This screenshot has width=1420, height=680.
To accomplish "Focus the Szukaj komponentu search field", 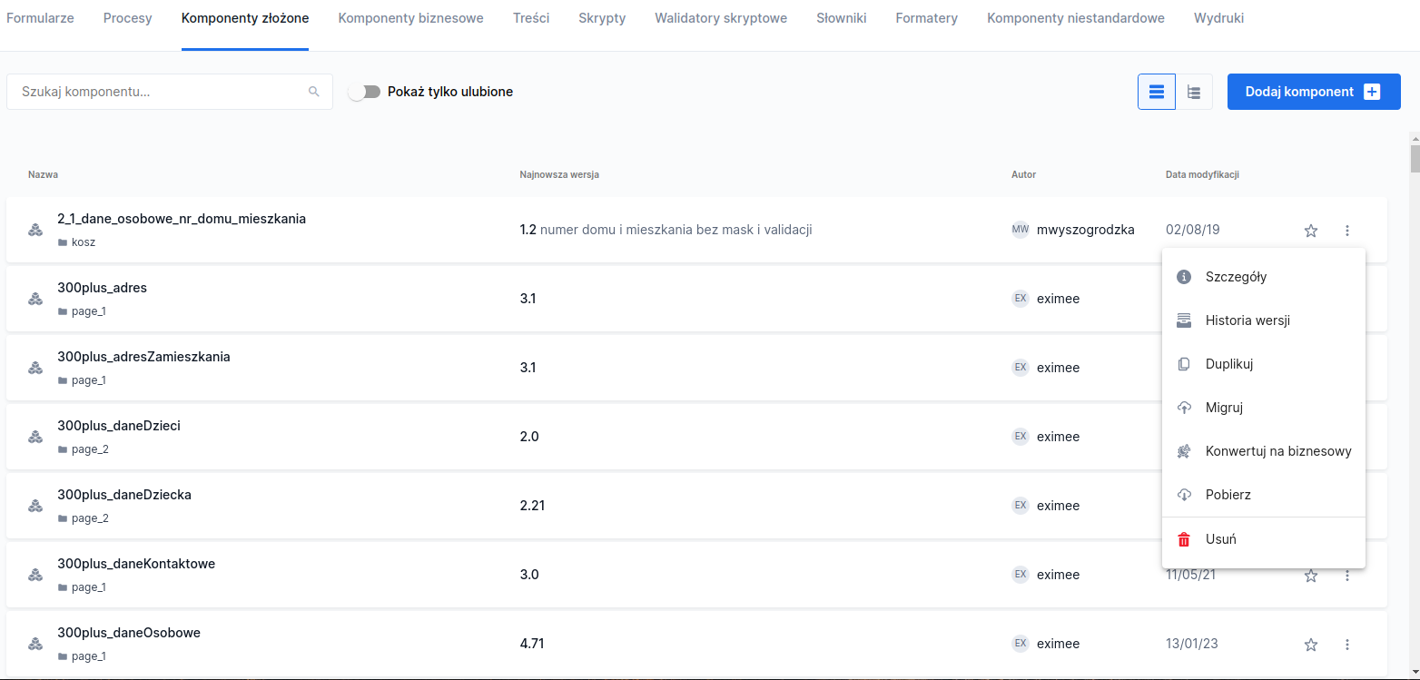I will (x=159, y=92).
